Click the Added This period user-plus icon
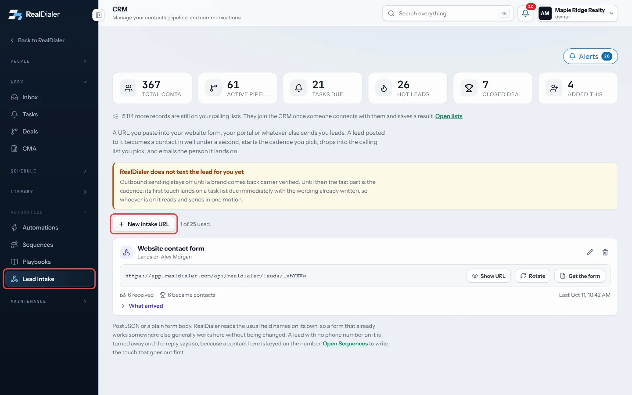 pos(554,88)
